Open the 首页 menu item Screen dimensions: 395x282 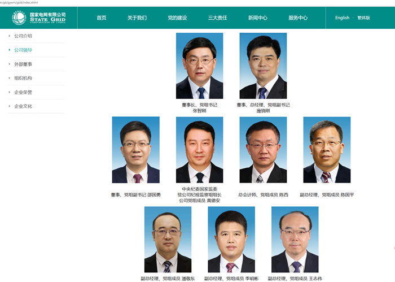102,18
